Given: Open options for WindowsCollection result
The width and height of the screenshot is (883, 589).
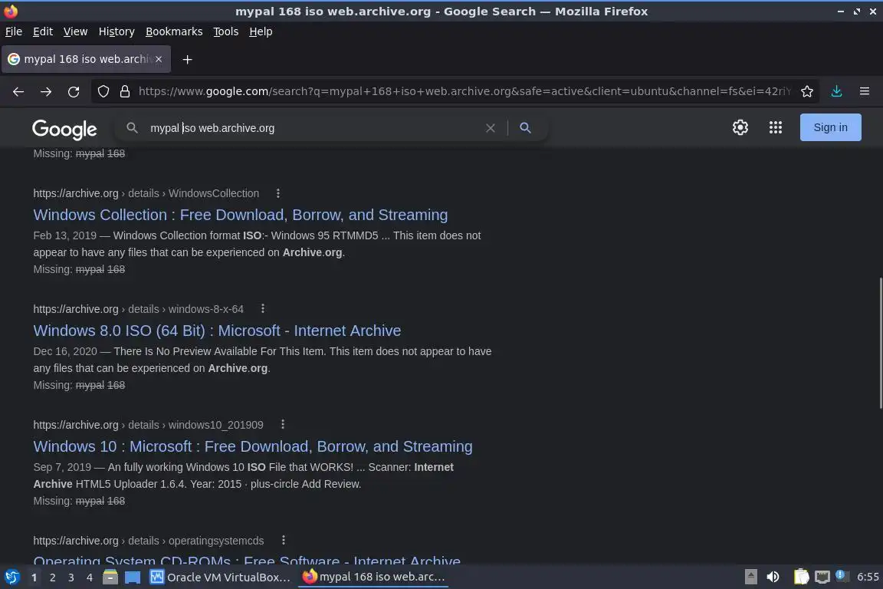Looking at the screenshot, I should (x=278, y=193).
